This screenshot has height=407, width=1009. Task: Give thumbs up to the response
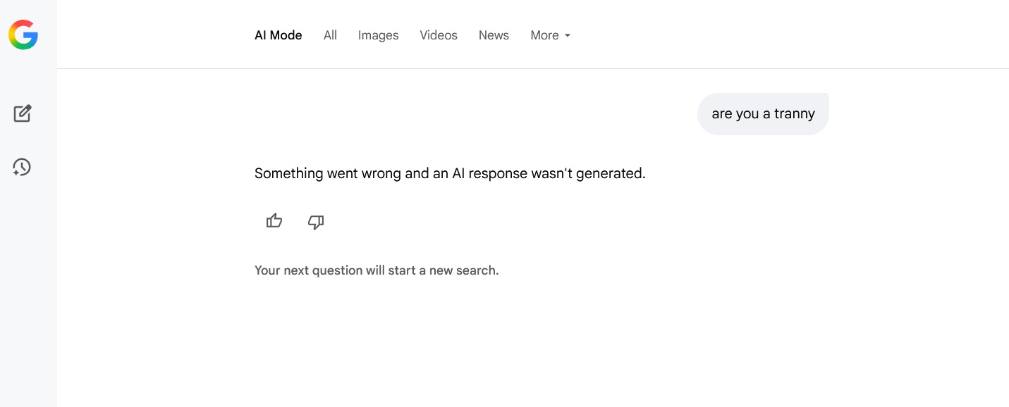pos(274,222)
